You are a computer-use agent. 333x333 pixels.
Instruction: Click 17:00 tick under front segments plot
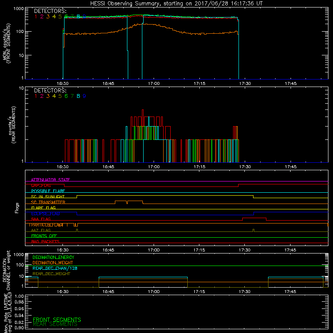click(154, 84)
